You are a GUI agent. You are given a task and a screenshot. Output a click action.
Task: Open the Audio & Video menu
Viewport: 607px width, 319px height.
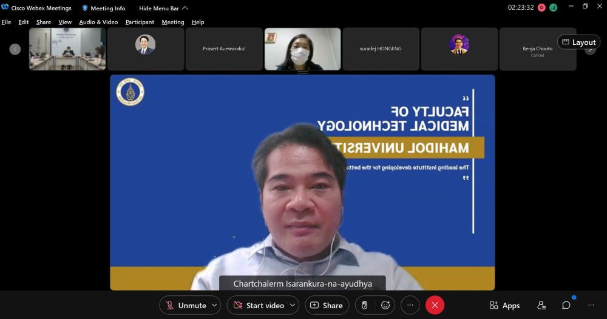coord(98,22)
